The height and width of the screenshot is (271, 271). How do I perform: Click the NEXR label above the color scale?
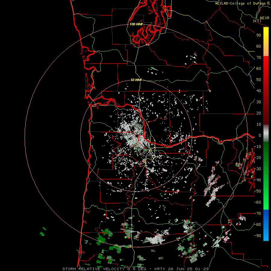click(x=264, y=18)
